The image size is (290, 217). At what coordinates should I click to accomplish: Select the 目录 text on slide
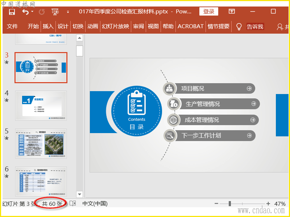[137, 127]
